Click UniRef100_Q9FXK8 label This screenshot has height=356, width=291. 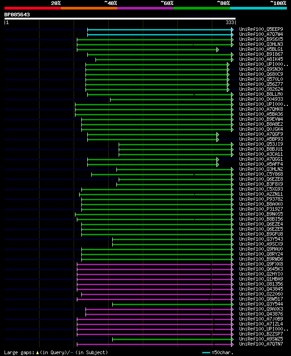click(x=261, y=264)
